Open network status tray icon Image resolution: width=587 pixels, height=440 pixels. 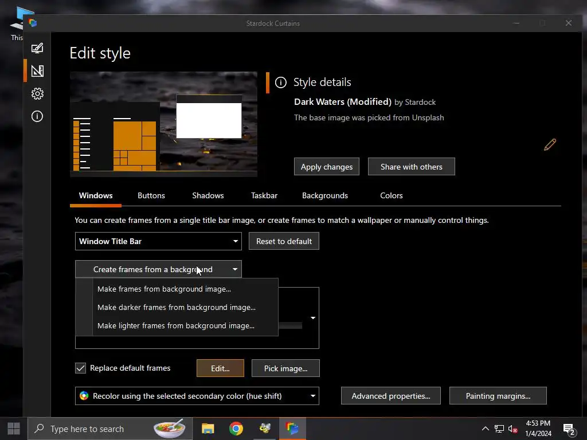pyautogui.click(x=499, y=429)
